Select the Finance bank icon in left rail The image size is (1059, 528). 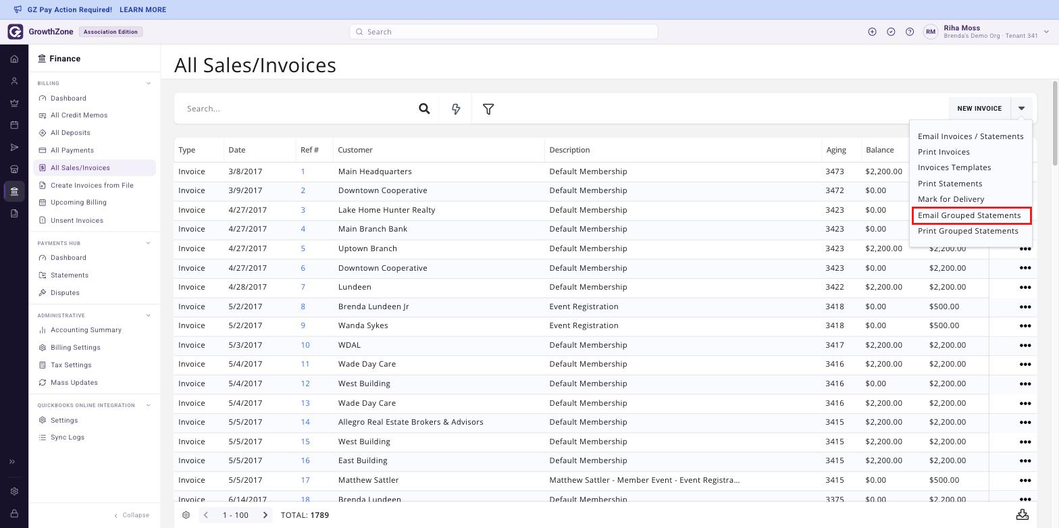(14, 191)
